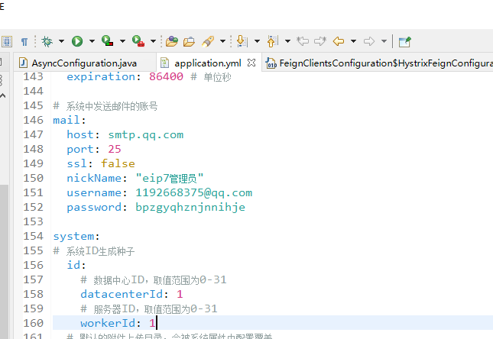Click the green Run button
This screenshot has height=339, width=493.
pyautogui.click(x=77, y=41)
